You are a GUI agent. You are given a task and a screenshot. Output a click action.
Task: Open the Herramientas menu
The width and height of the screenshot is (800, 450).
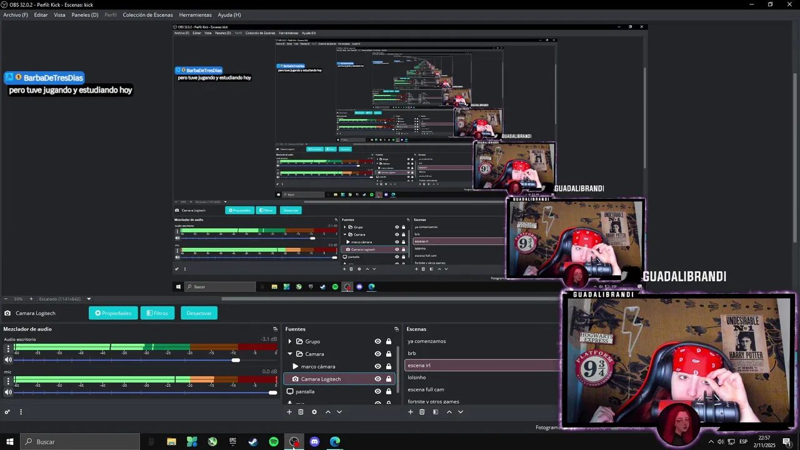click(x=195, y=15)
